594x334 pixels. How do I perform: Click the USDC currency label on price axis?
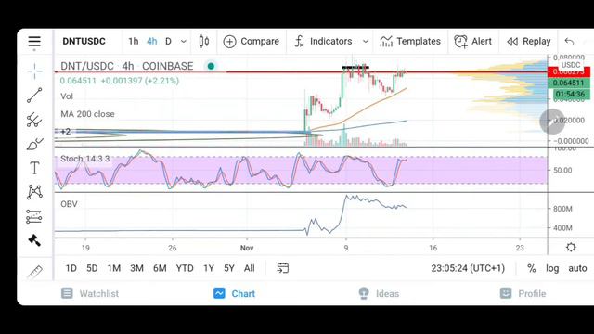click(x=571, y=65)
